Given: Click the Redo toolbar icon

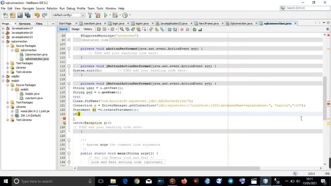Looking at the screenshot, I should click(x=44, y=15).
